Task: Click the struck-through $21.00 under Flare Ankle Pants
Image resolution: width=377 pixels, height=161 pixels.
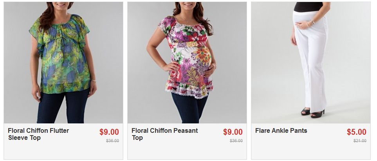Action: [x=360, y=141]
